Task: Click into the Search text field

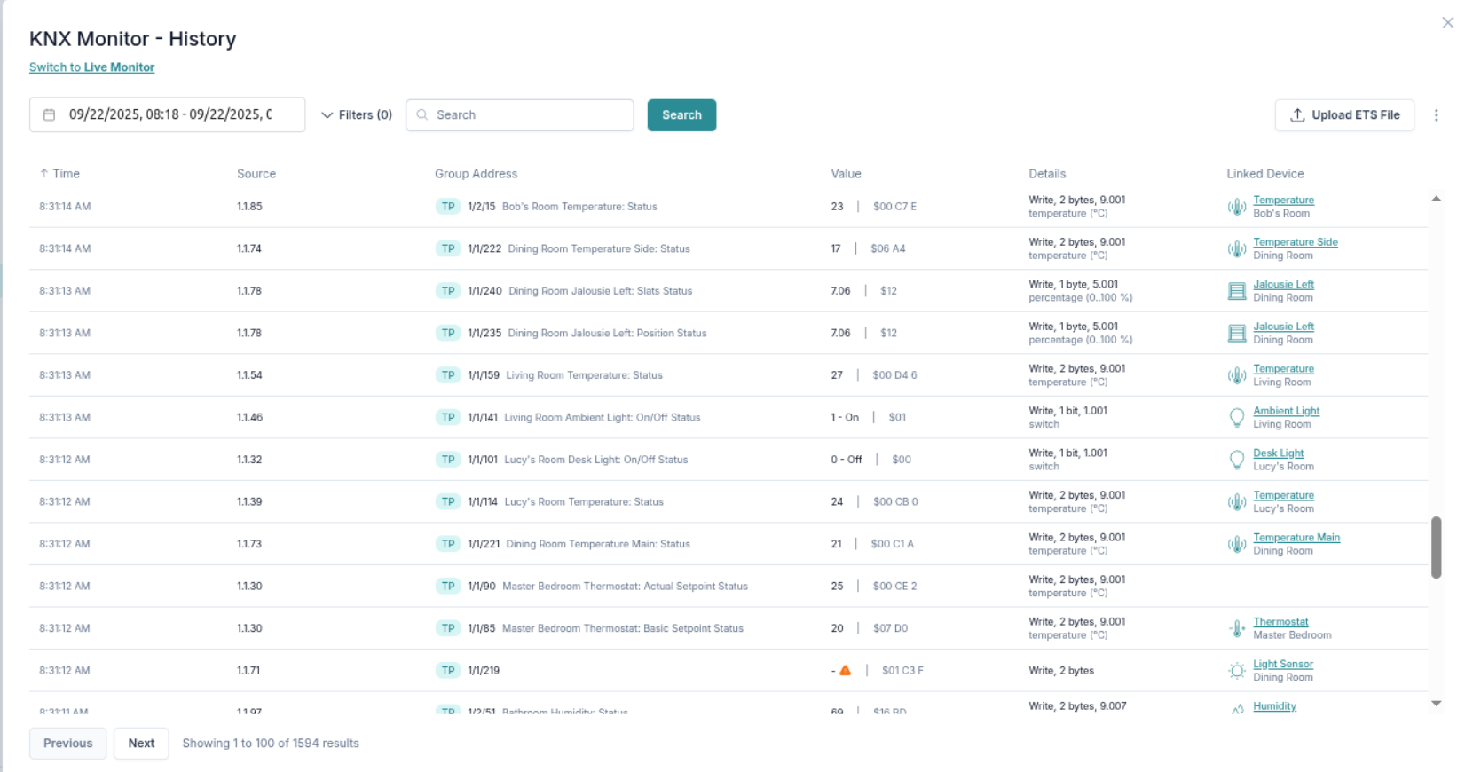Action: point(529,115)
